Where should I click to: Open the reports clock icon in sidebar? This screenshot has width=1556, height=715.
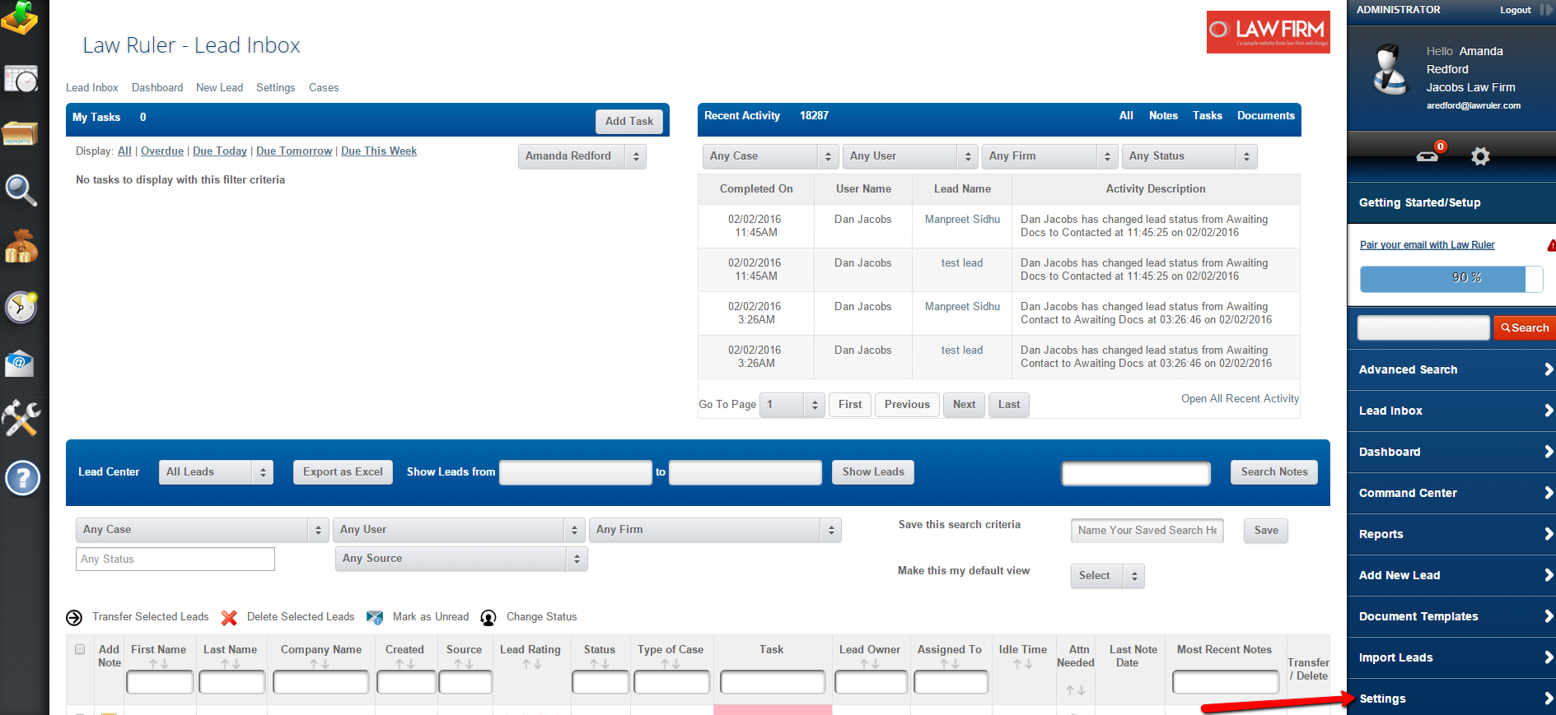pos(21,79)
